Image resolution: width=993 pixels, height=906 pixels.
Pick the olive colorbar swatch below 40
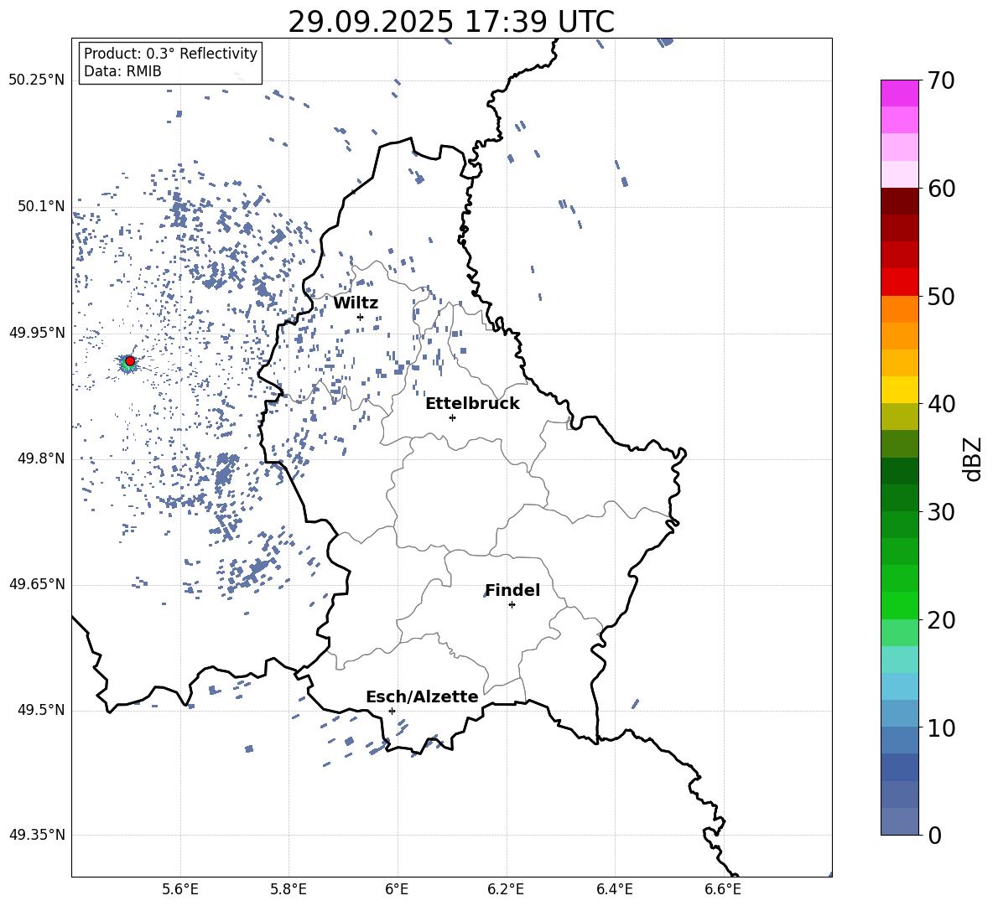point(900,417)
